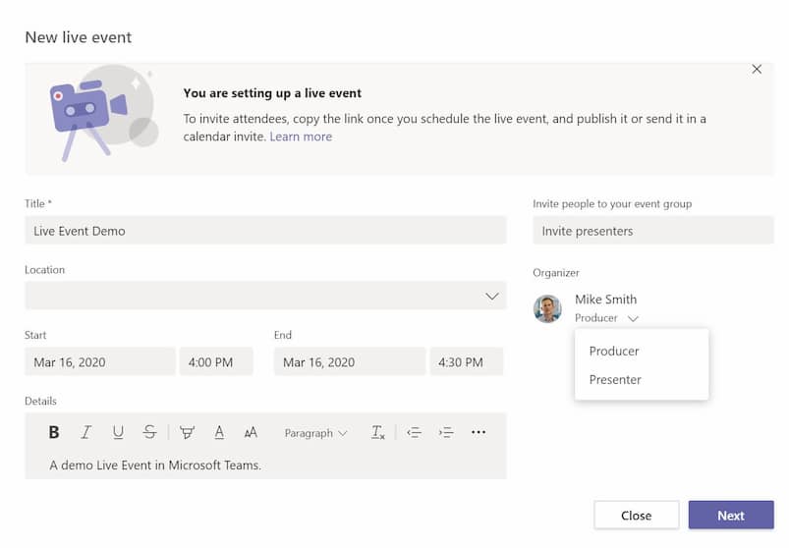Open the Learn more link

pos(301,137)
